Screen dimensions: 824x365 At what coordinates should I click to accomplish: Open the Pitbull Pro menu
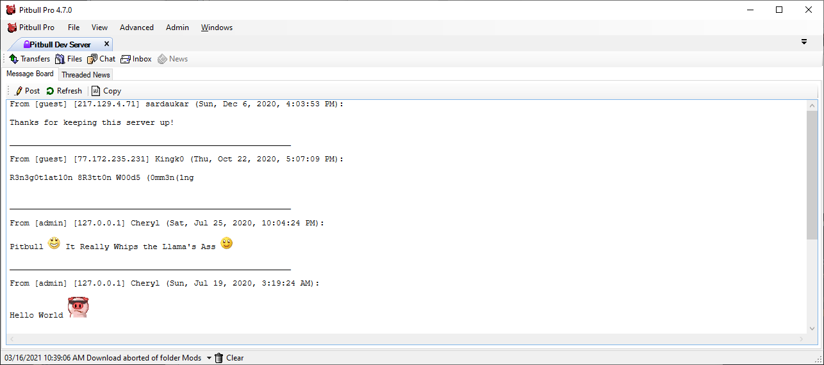tap(31, 28)
